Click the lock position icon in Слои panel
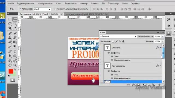The height and width of the screenshot is (98, 175). tap(120, 41)
